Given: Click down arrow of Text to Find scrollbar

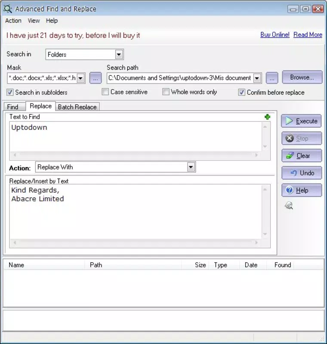Looking at the screenshot, I should point(265,146).
